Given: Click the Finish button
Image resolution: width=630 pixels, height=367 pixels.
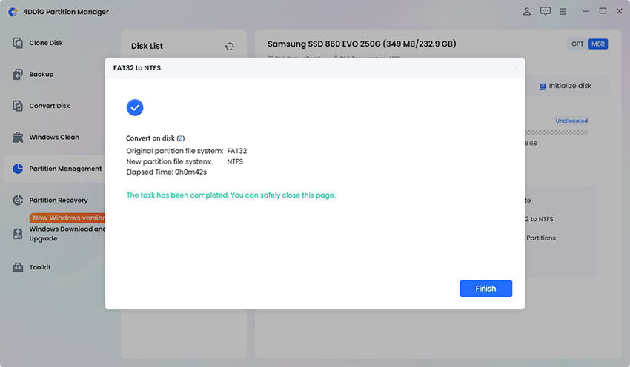Looking at the screenshot, I should pos(485,289).
